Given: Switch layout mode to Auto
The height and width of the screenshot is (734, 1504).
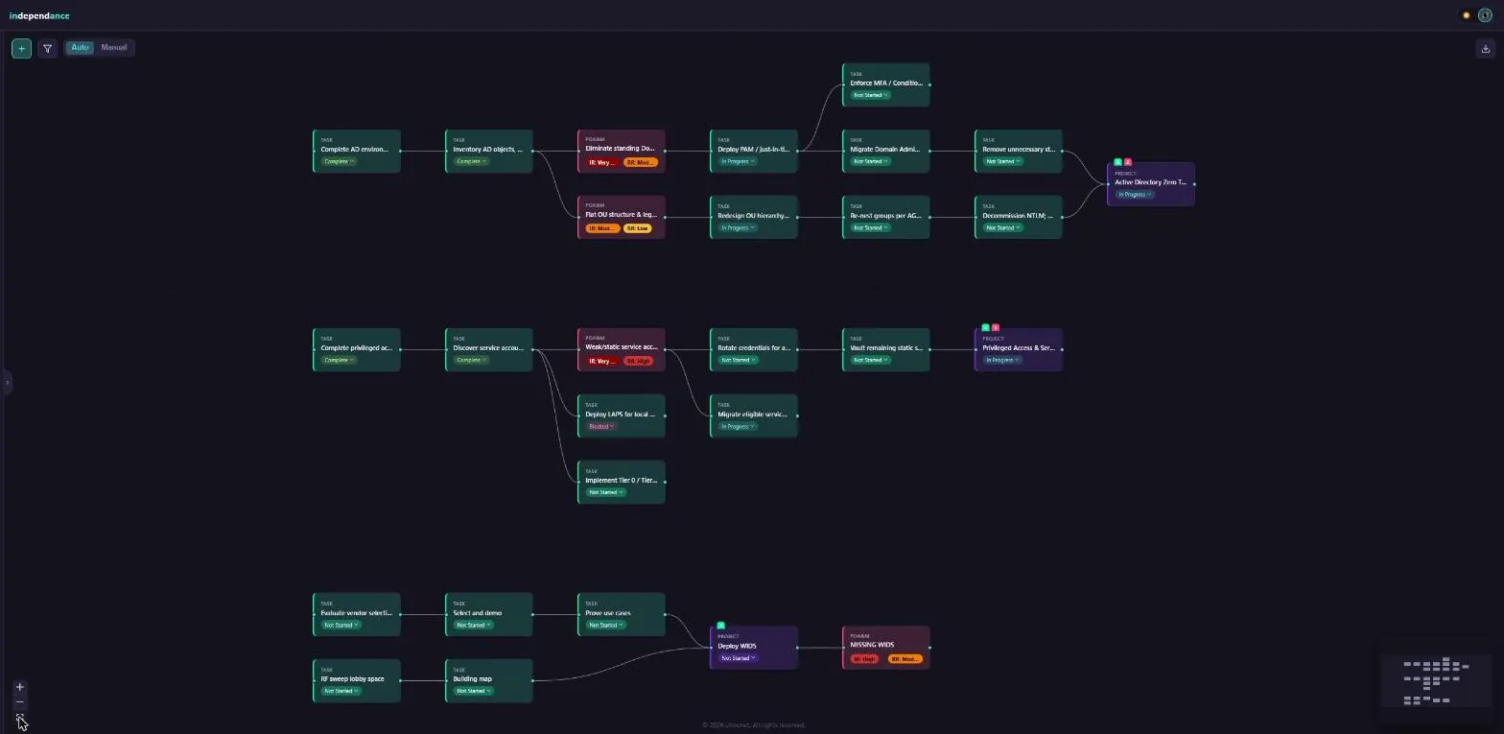Looking at the screenshot, I should [x=80, y=47].
